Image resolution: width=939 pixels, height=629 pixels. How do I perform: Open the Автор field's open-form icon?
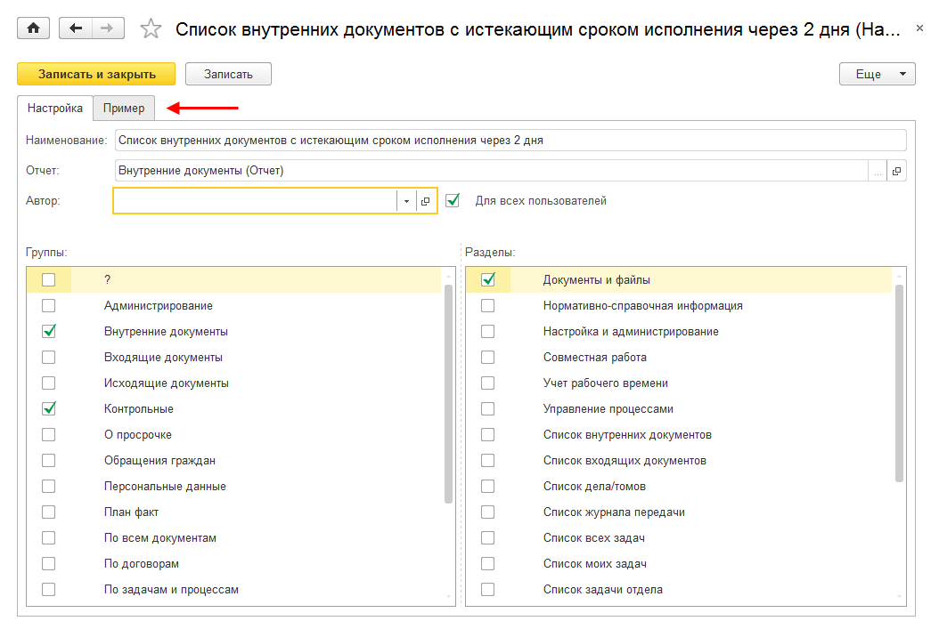426,201
